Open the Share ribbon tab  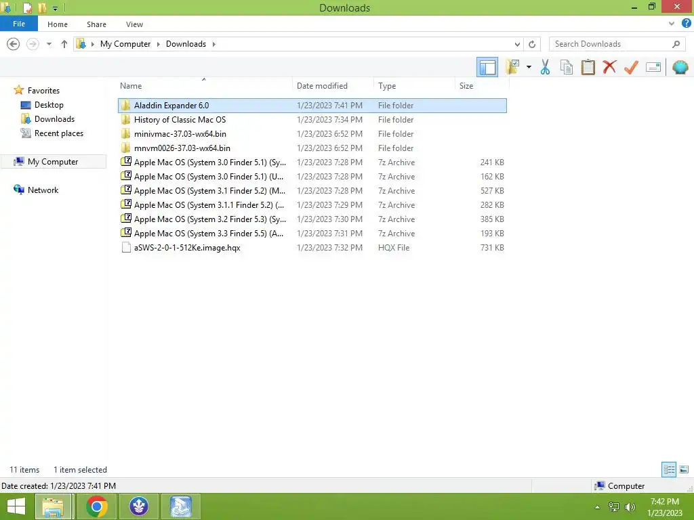coord(96,24)
